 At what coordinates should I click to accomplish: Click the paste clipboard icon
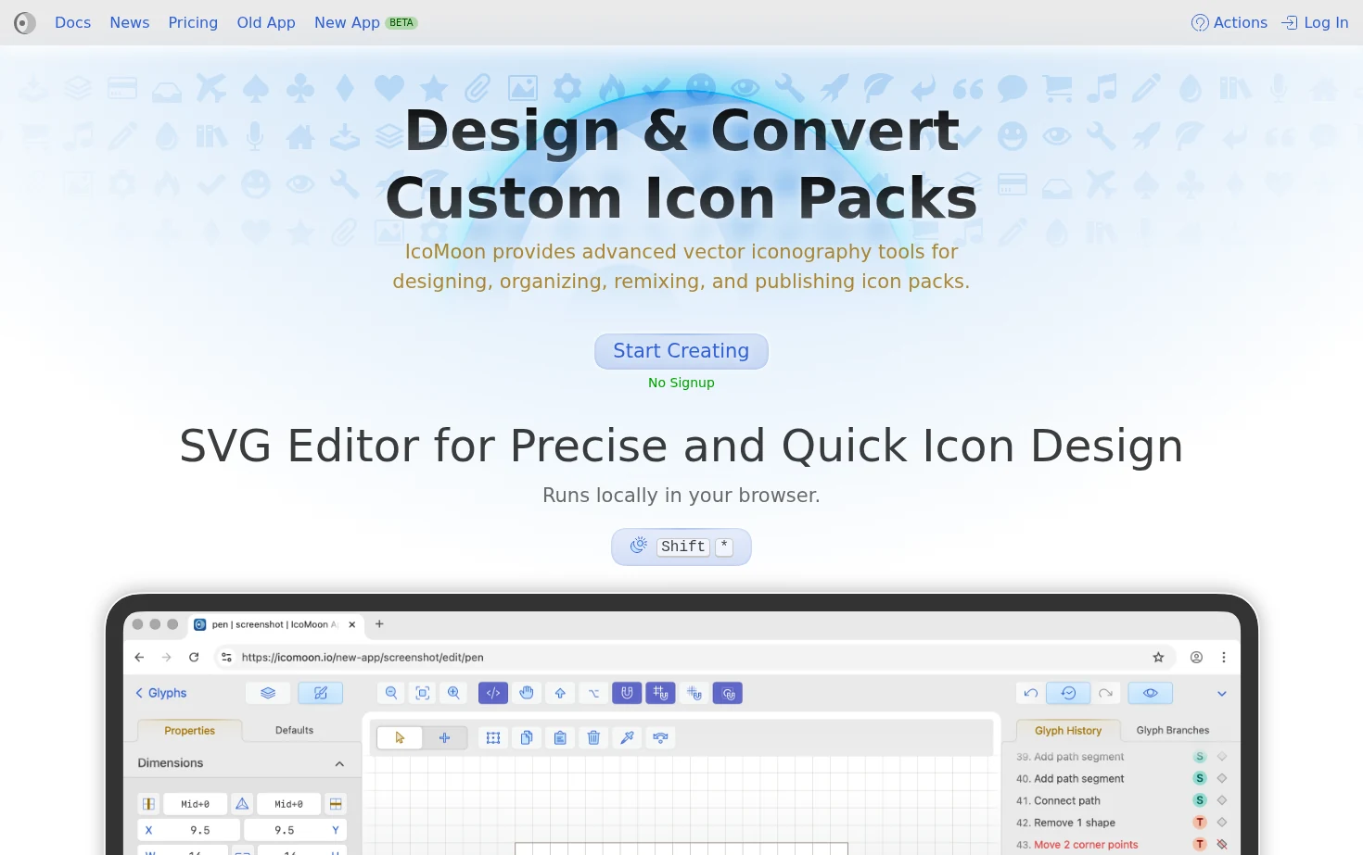pyautogui.click(x=560, y=737)
